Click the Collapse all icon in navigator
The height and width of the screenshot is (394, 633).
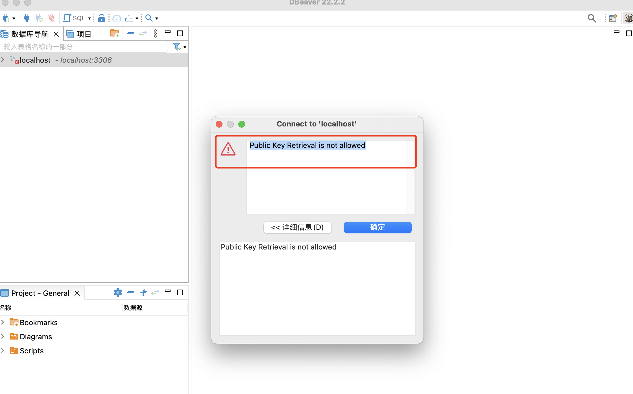pos(131,33)
